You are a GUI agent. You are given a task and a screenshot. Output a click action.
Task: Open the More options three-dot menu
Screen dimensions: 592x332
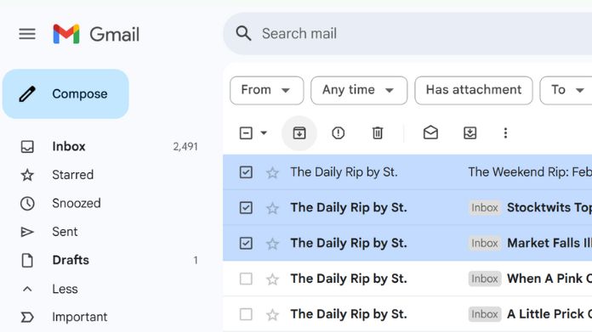(505, 133)
